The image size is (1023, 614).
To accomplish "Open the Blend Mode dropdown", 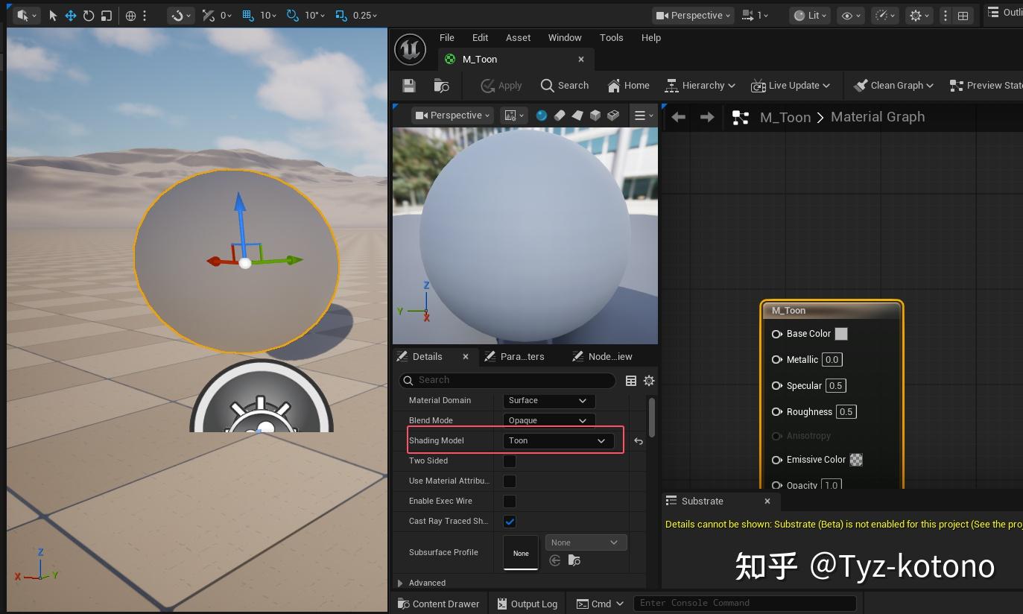I will [548, 420].
